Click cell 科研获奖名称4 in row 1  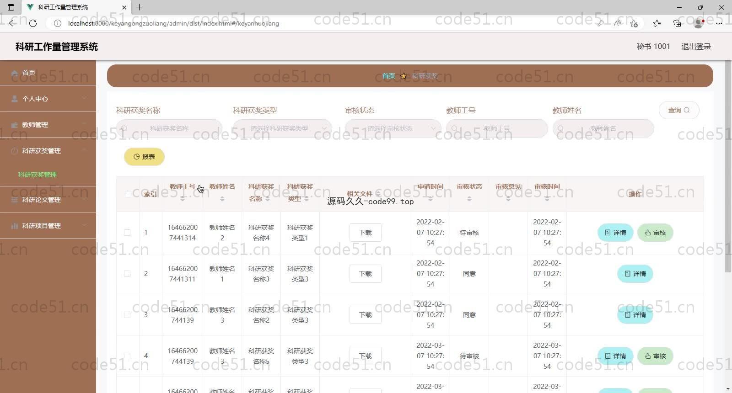[261, 233]
